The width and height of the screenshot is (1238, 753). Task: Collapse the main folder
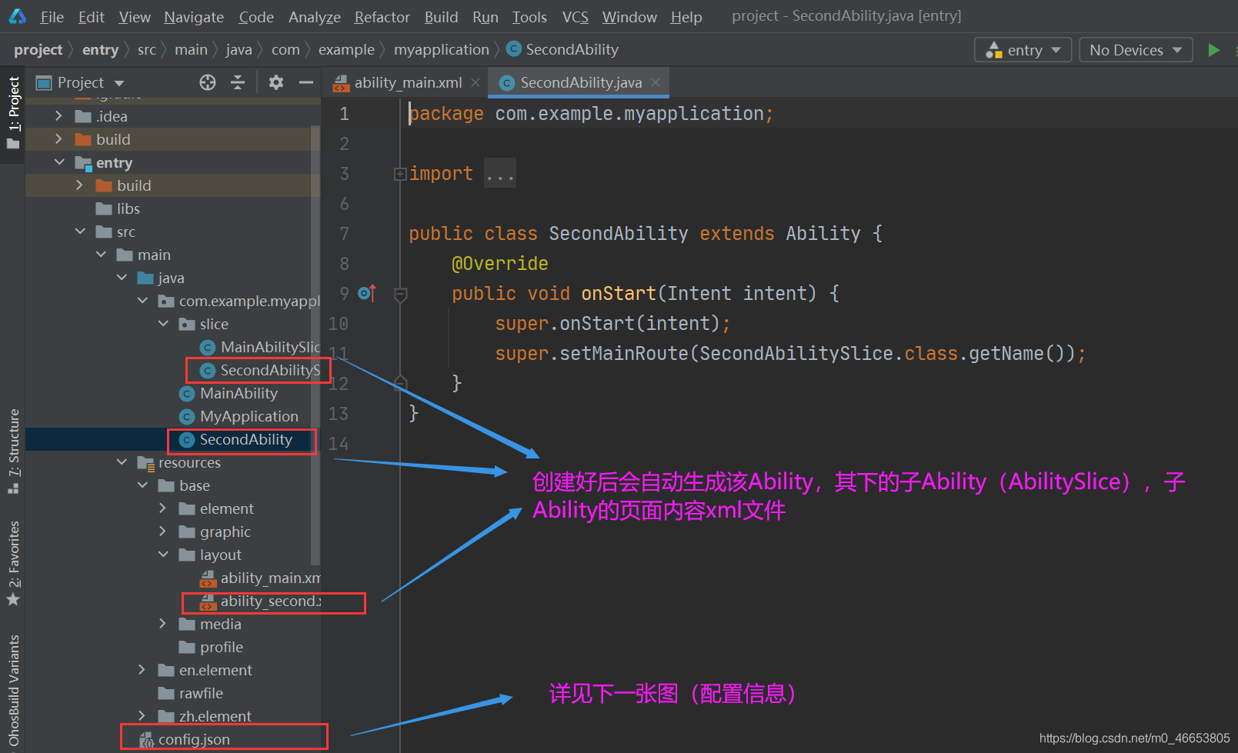point(101,255)
